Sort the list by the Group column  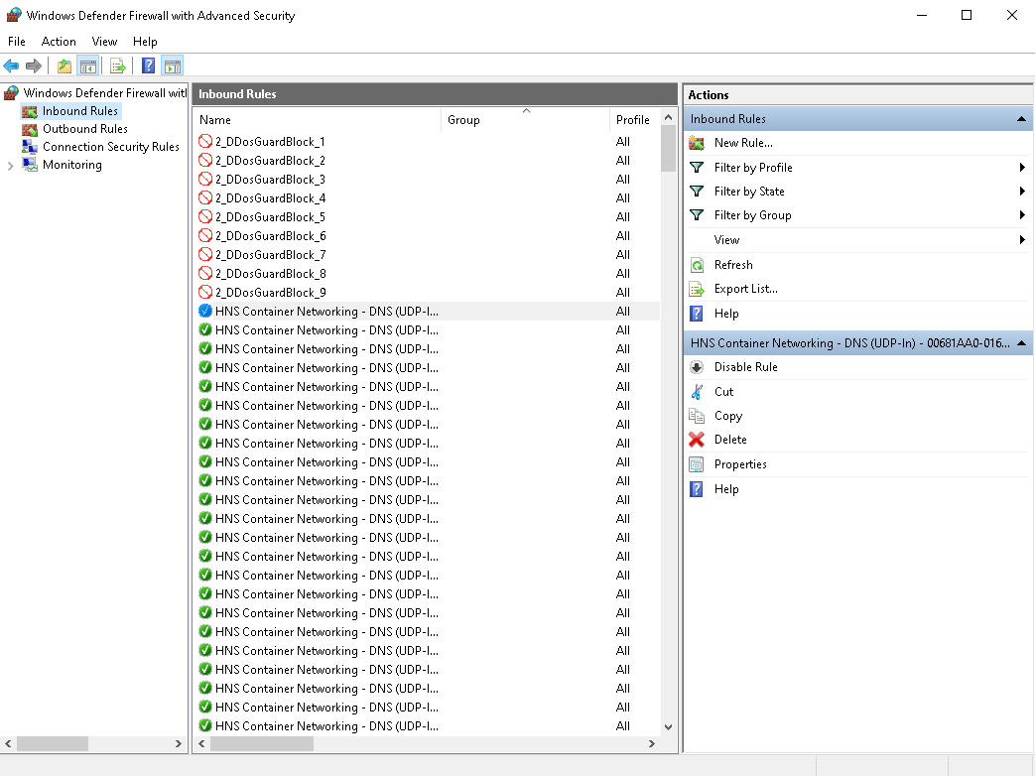click(525, 120)
